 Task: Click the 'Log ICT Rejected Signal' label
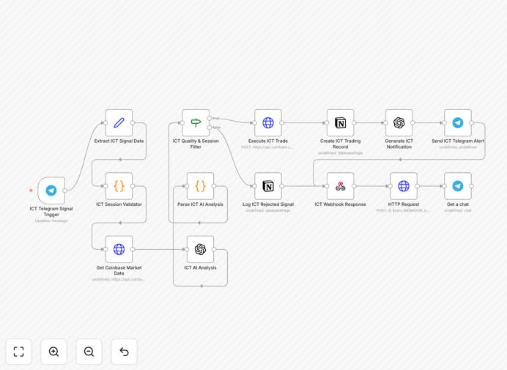click(x=268, y=204)
